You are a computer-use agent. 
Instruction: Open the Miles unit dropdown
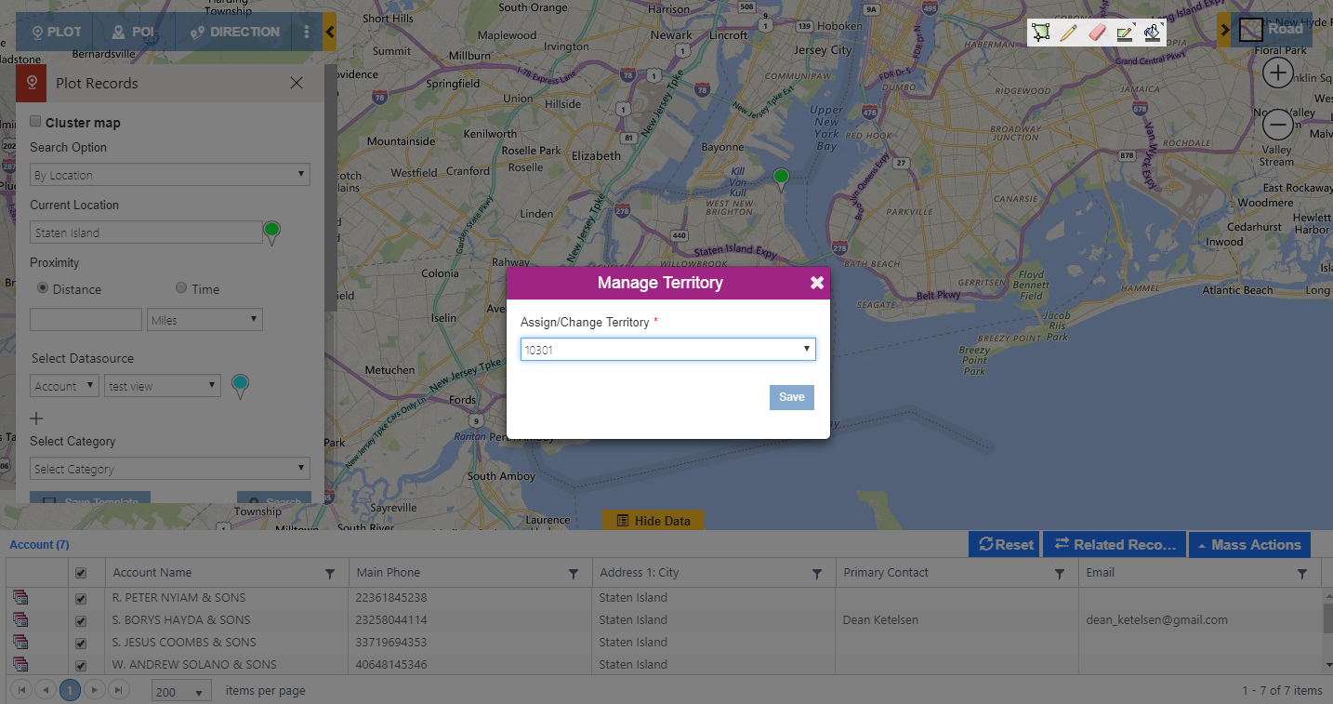coord(205,320)
